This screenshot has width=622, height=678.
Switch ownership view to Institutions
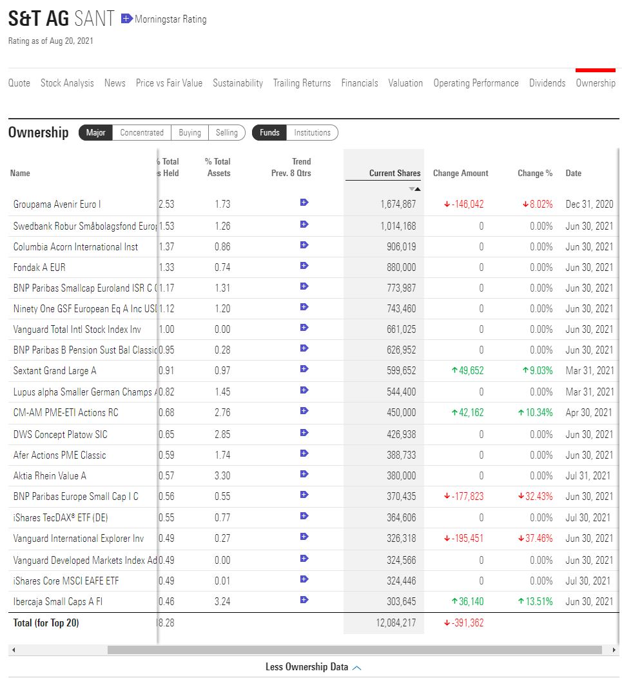(312, 133)
